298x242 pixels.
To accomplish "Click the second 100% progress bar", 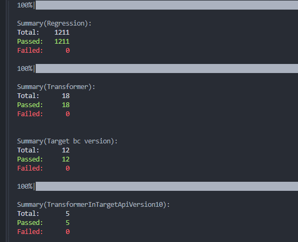I will click(167, 68).
